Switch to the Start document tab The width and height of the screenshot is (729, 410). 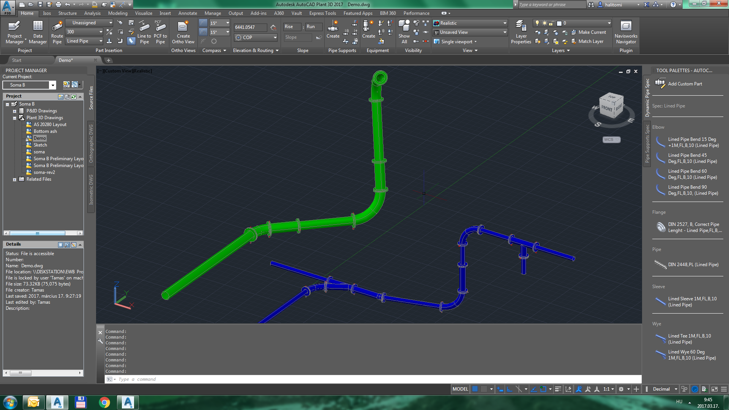point(17,60)
